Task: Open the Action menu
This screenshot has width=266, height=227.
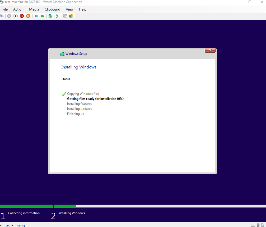Action: [x=18, y=9]
